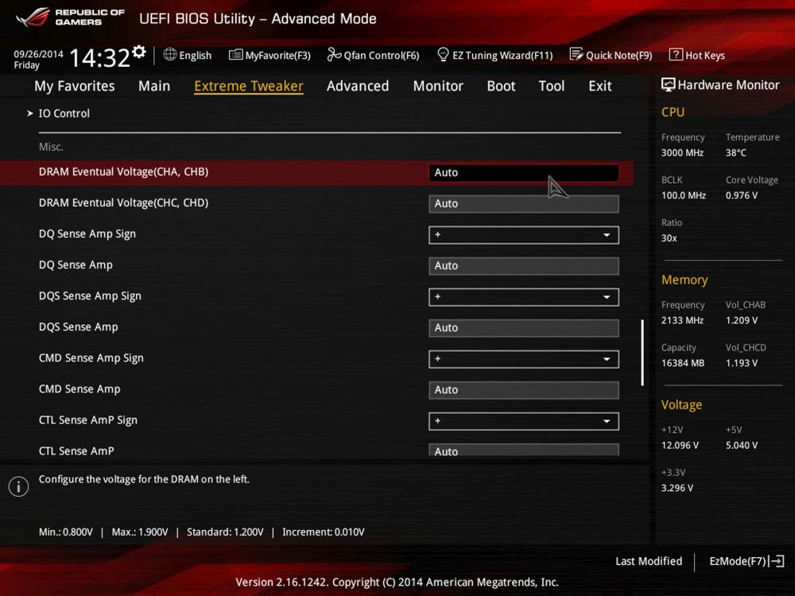Open the Tool tab
The image size is (795, 596).
coord(551,86)
